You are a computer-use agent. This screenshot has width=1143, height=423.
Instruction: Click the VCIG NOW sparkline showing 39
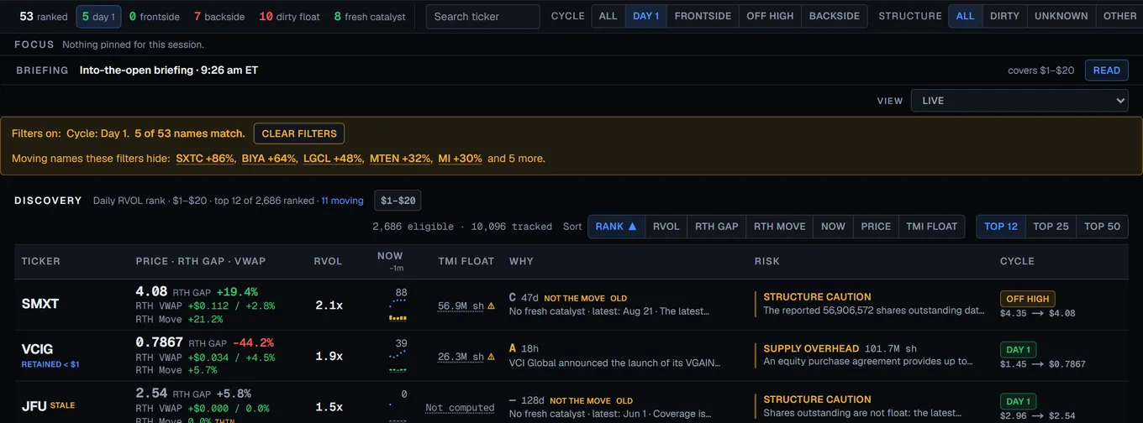pyautogui.click(x=398, y=358)
